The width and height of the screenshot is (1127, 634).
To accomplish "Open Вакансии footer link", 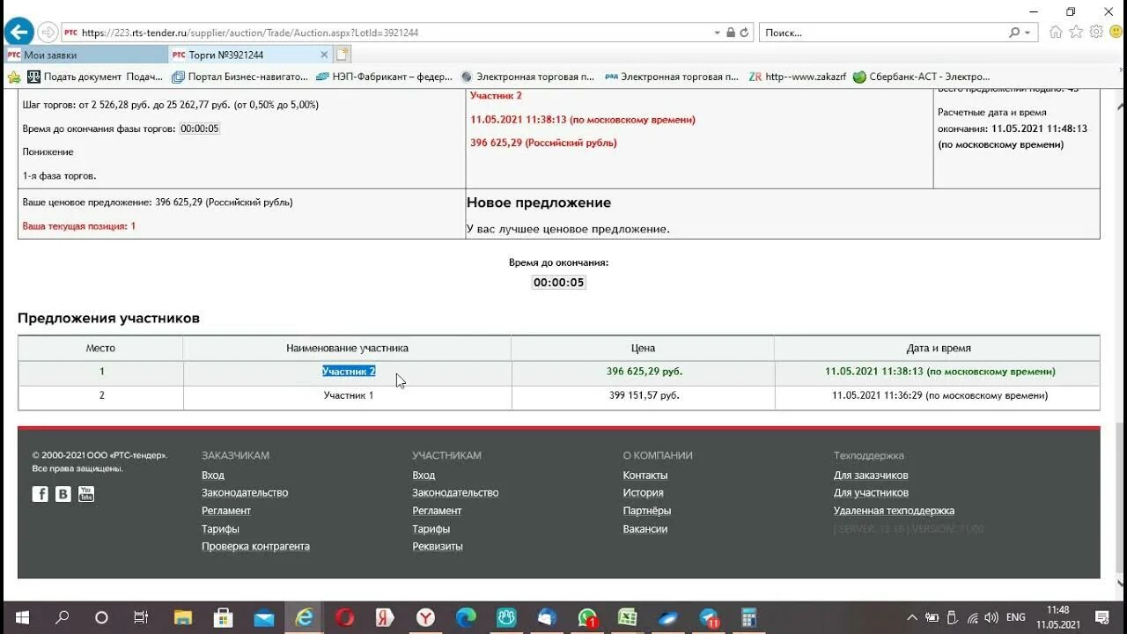I will 645,528.
